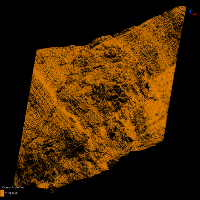Image resolution: width=200 pixels, height=200 pixels.
Task: Pick the bottom-left tip of the point cloud
Action: pos(14,186)
